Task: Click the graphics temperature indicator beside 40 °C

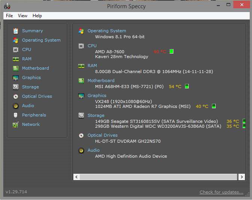Action: pos(214,106)
